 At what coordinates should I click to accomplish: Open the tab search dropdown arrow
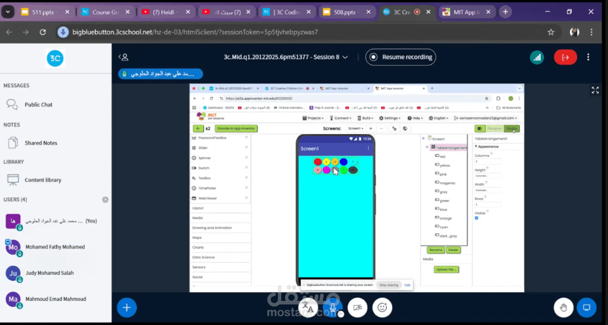point(8,12)
